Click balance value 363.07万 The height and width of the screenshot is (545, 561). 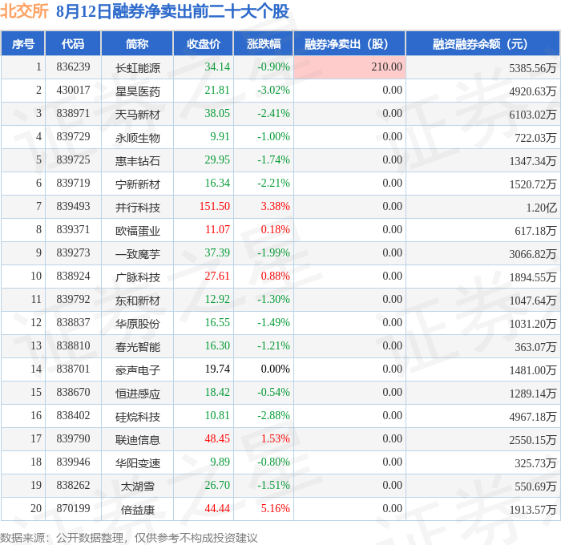[535, 347]
